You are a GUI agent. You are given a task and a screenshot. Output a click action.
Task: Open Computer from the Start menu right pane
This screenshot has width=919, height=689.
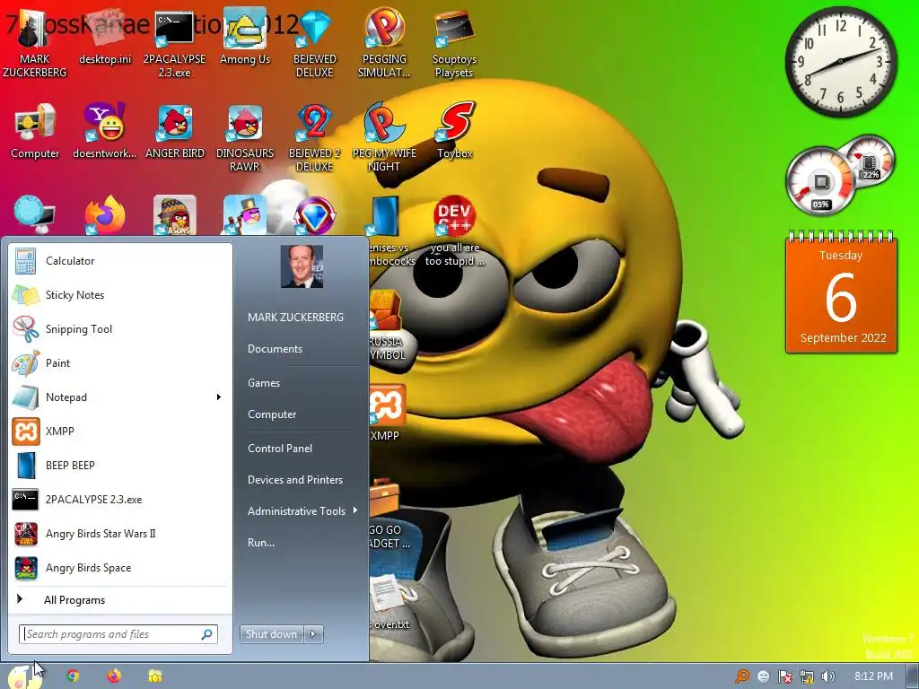pos(272,414)
